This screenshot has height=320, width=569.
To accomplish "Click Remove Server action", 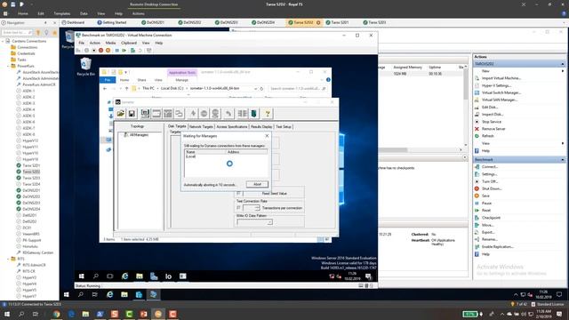I will 493,129.
